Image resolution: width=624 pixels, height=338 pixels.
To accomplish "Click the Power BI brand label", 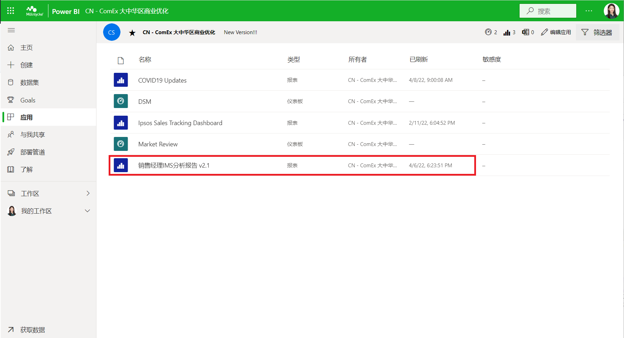I will click(66, 11).
